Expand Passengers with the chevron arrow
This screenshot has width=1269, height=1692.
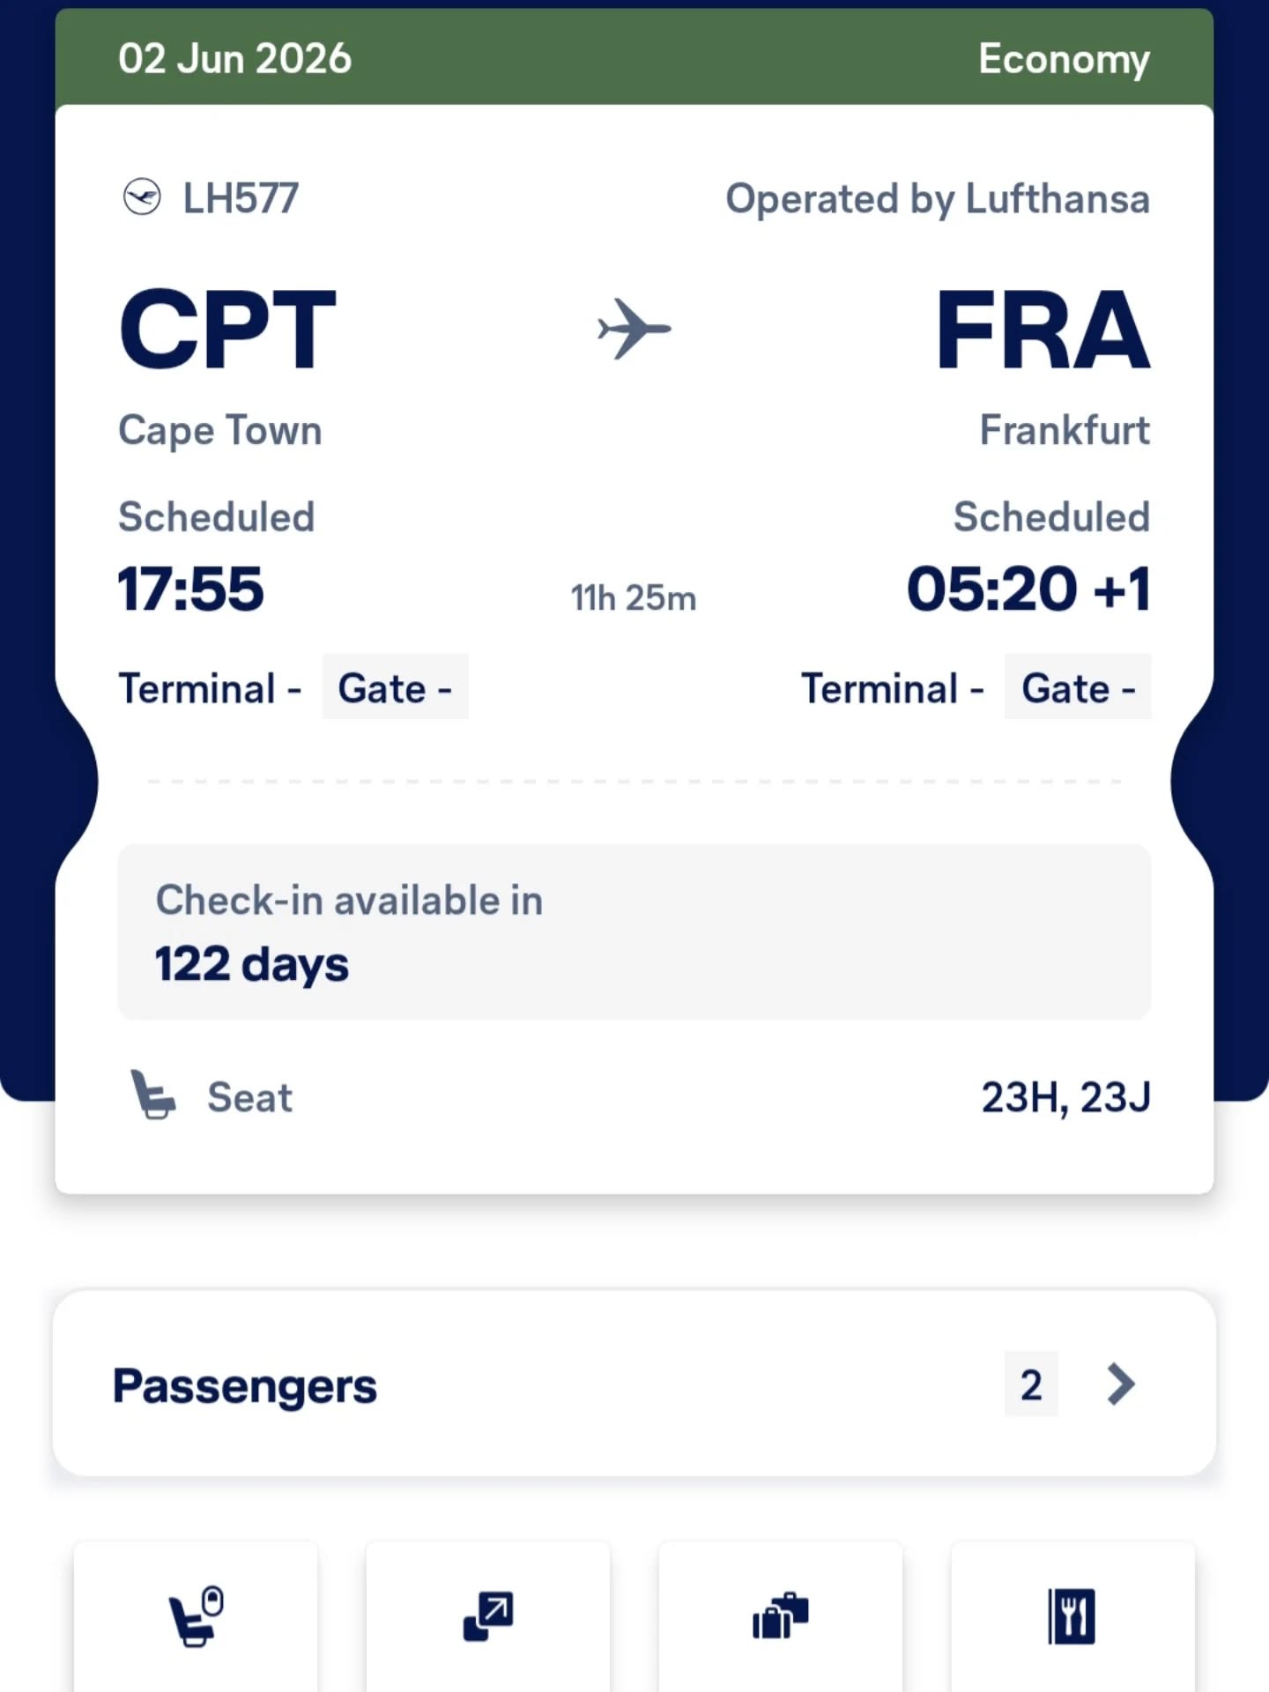pos(1120,1384)
